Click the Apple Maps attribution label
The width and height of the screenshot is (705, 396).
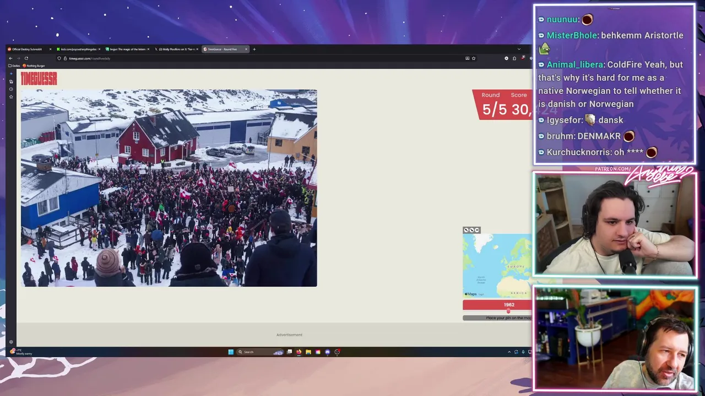(471, 294)
